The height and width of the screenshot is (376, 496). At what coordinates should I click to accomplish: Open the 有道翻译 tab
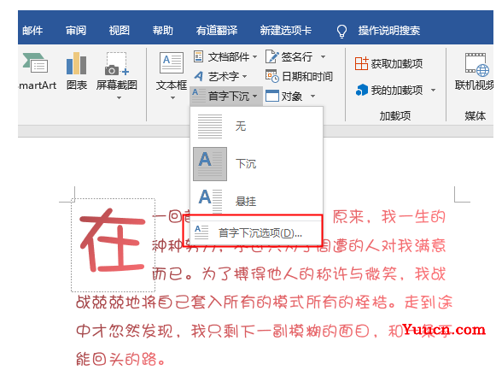coord(217,31)
